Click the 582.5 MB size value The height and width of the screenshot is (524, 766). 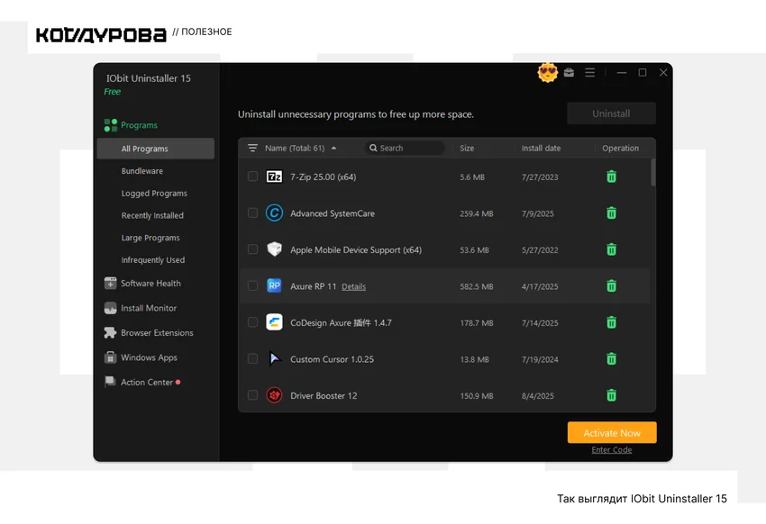477,286
